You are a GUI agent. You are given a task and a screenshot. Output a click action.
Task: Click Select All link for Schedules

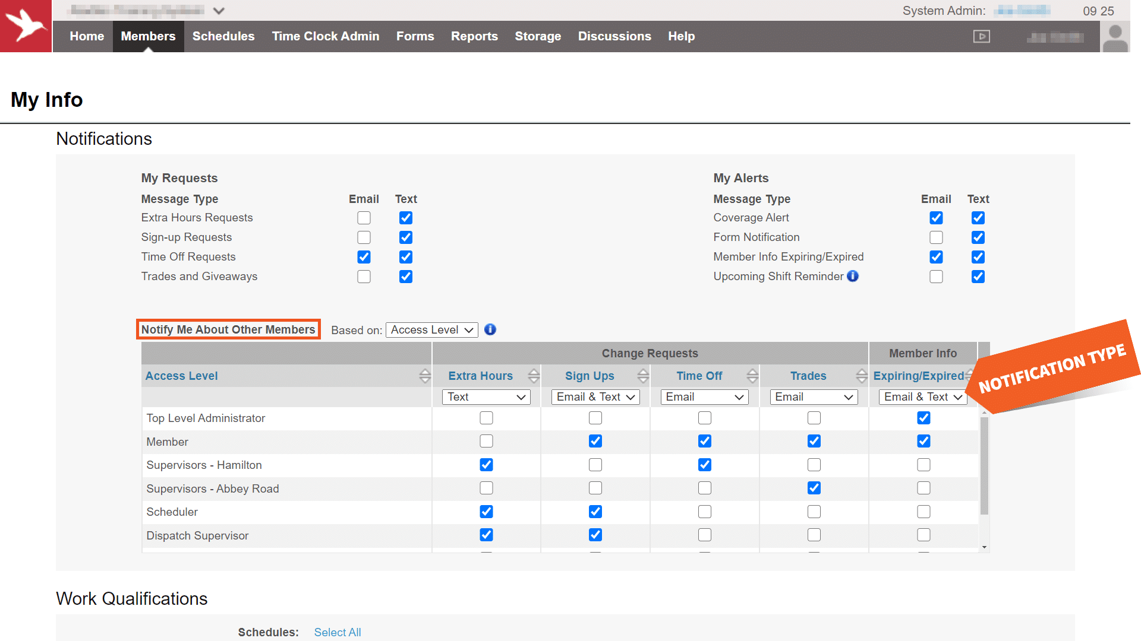point(338,632)
